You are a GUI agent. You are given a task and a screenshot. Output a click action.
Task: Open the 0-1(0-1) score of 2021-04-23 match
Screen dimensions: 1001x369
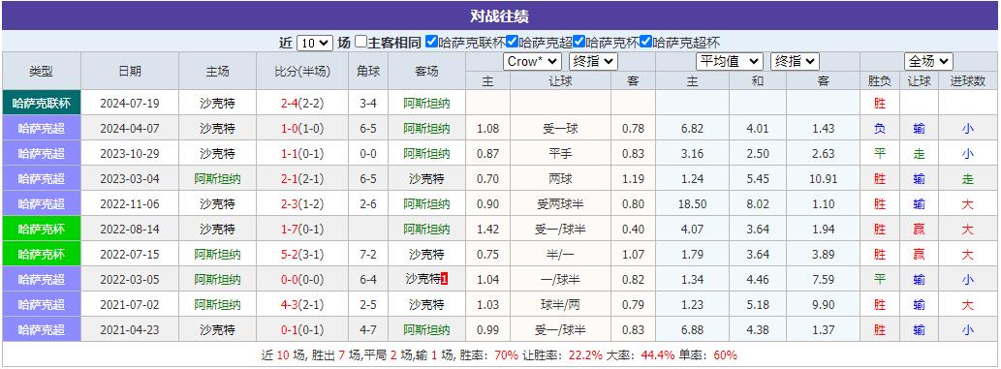302,330
